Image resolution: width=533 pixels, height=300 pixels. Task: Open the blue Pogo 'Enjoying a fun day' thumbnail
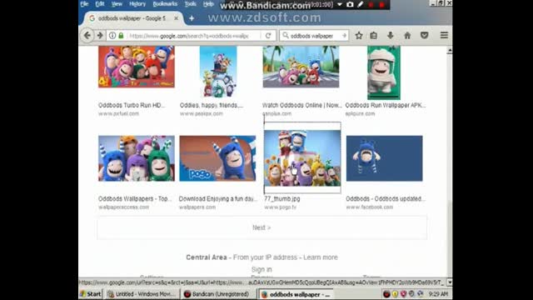pos(217,158)
